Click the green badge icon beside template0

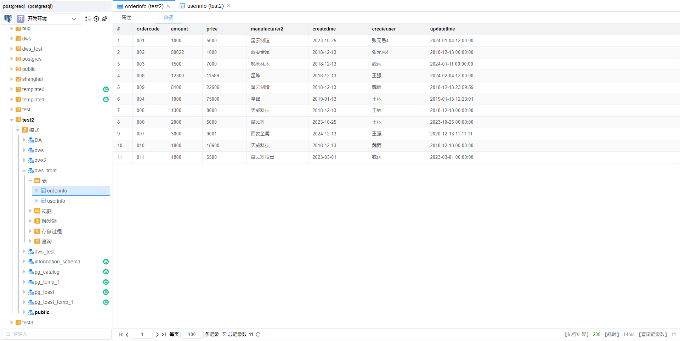106,89
